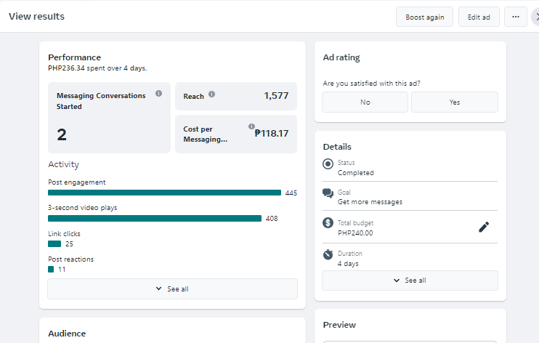Expand See all under Activity
The height and width of the screenshot is (343, 539).
pos(172,288)
